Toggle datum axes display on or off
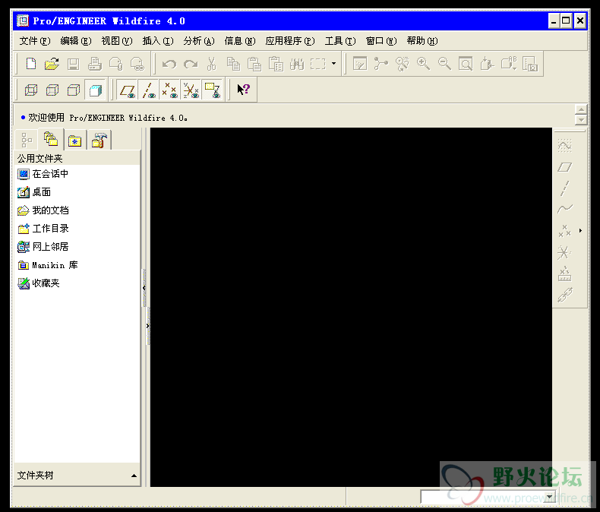Viewport: 600px width, 512px height. [x=148, y=90]
